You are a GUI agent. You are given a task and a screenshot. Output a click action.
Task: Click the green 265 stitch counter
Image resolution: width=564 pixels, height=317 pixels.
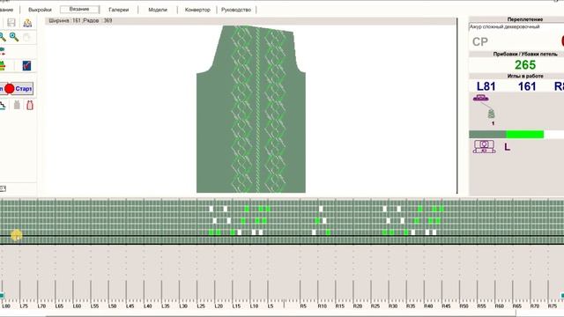[x=525, y=65]
